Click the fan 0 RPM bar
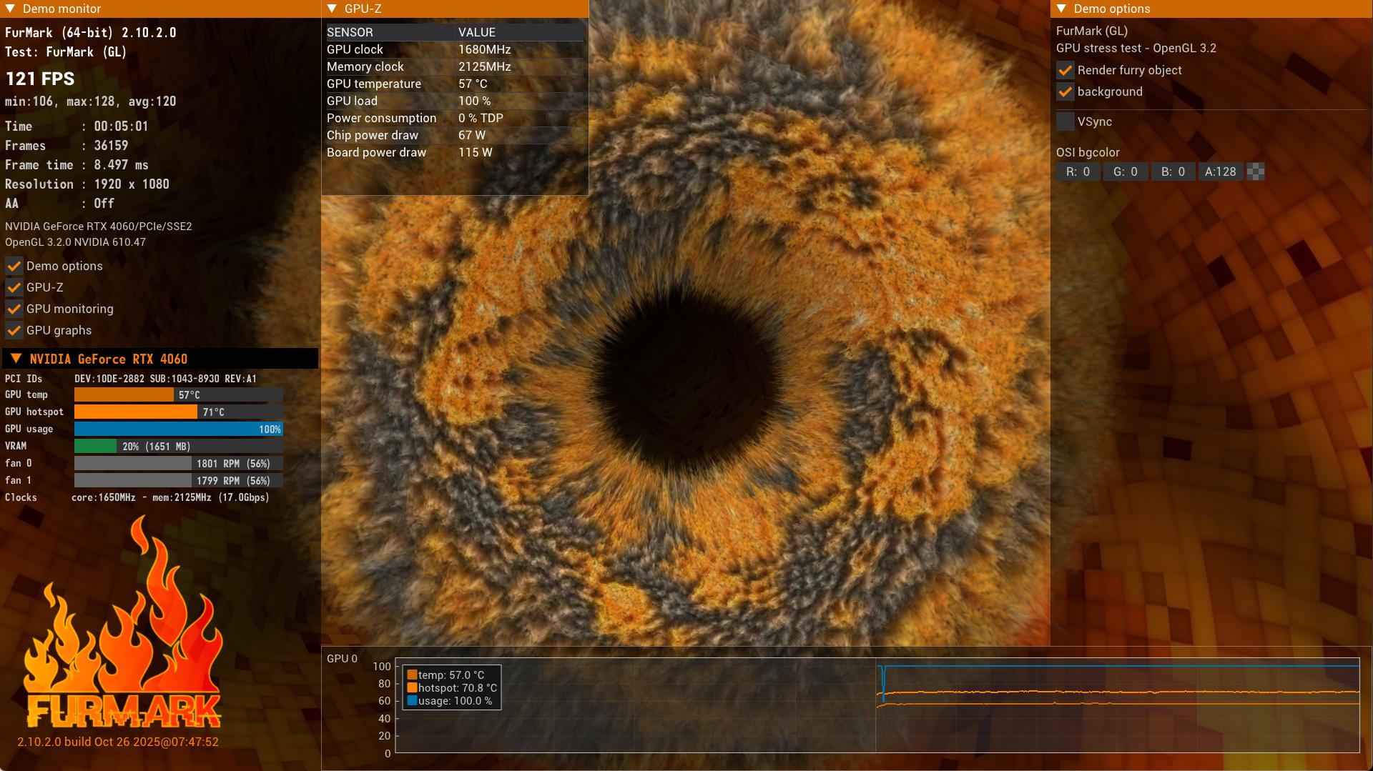Image resolution: width=1373 pixels, height=771 pixels. (179, 463)
